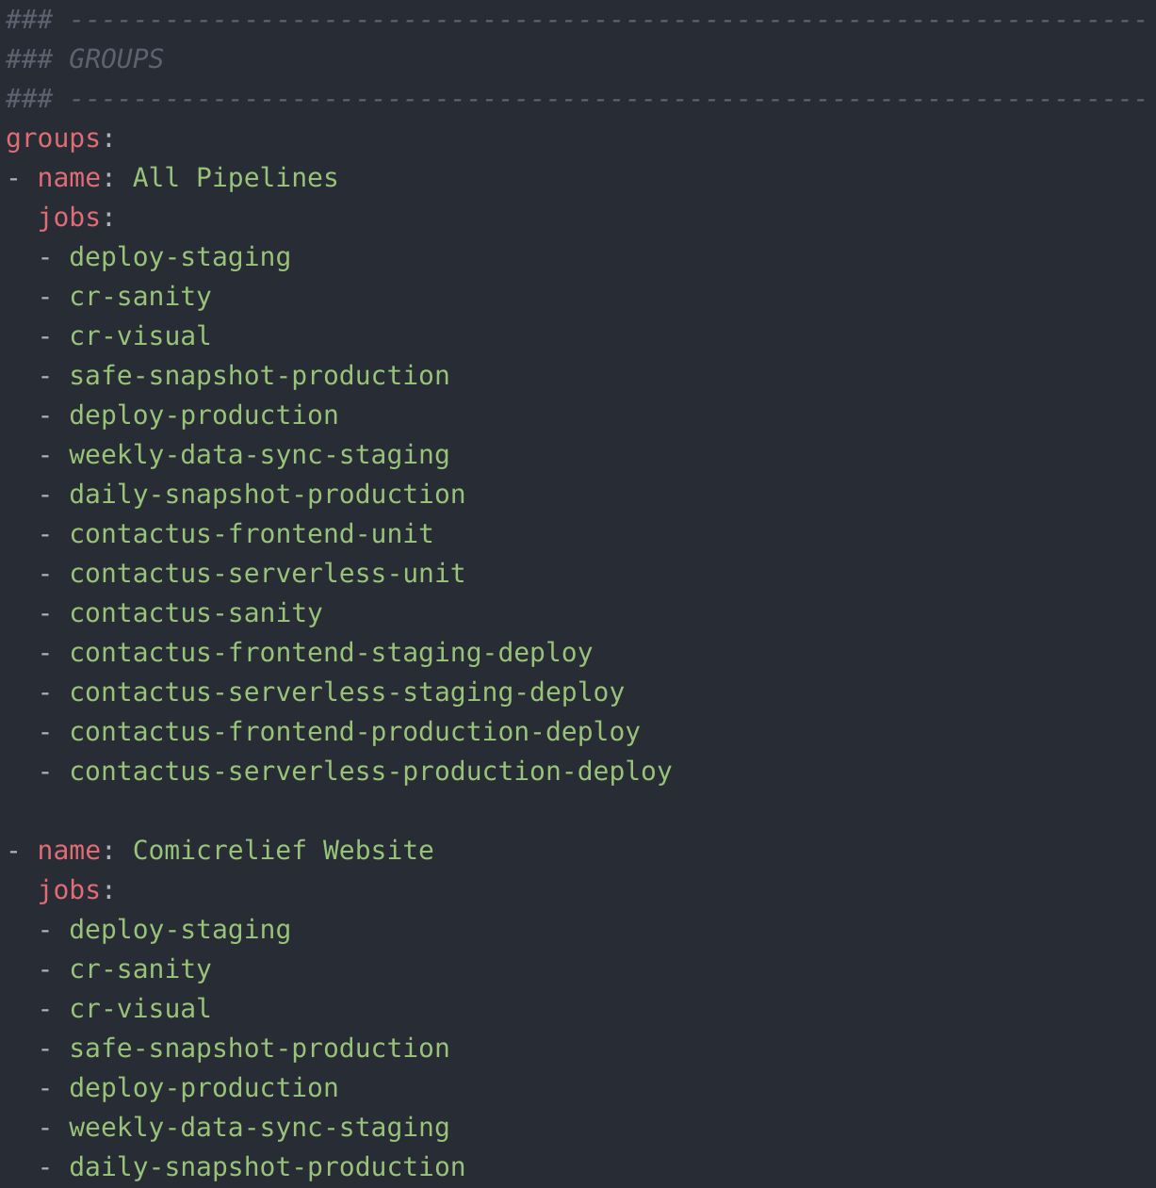Click the contactus-frontend-staging-deploy job entry
Screen dimensions: 1156x1188
(331, 654)
